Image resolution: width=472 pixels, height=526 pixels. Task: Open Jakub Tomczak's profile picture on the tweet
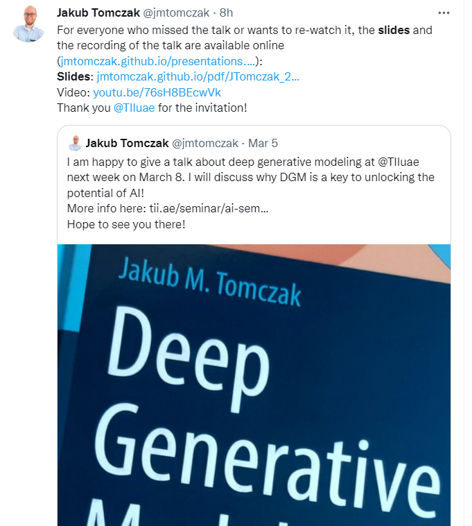click(28, 24)
